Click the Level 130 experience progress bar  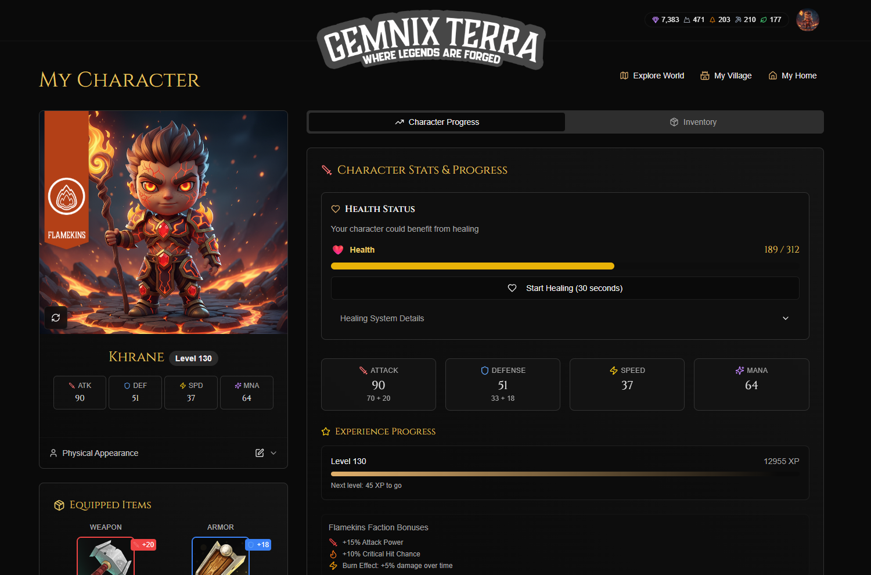564,474
